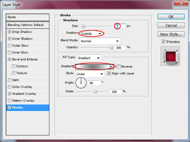Open the Pattern Overlay settings label
Image resolution: width=190 pixels, height=142 pixels.
[x=23, y=101]
